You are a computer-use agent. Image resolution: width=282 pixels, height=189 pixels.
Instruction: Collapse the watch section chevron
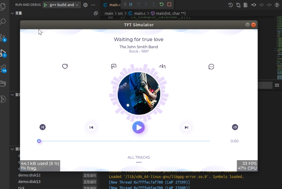pos(12,95)
